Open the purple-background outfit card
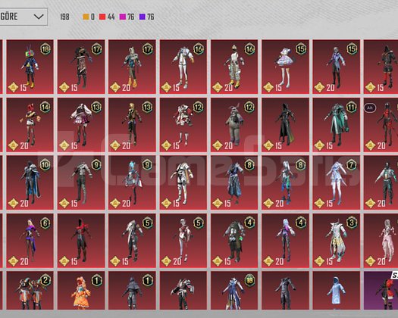Screen dimensions: 398x318 coord(381,291)
